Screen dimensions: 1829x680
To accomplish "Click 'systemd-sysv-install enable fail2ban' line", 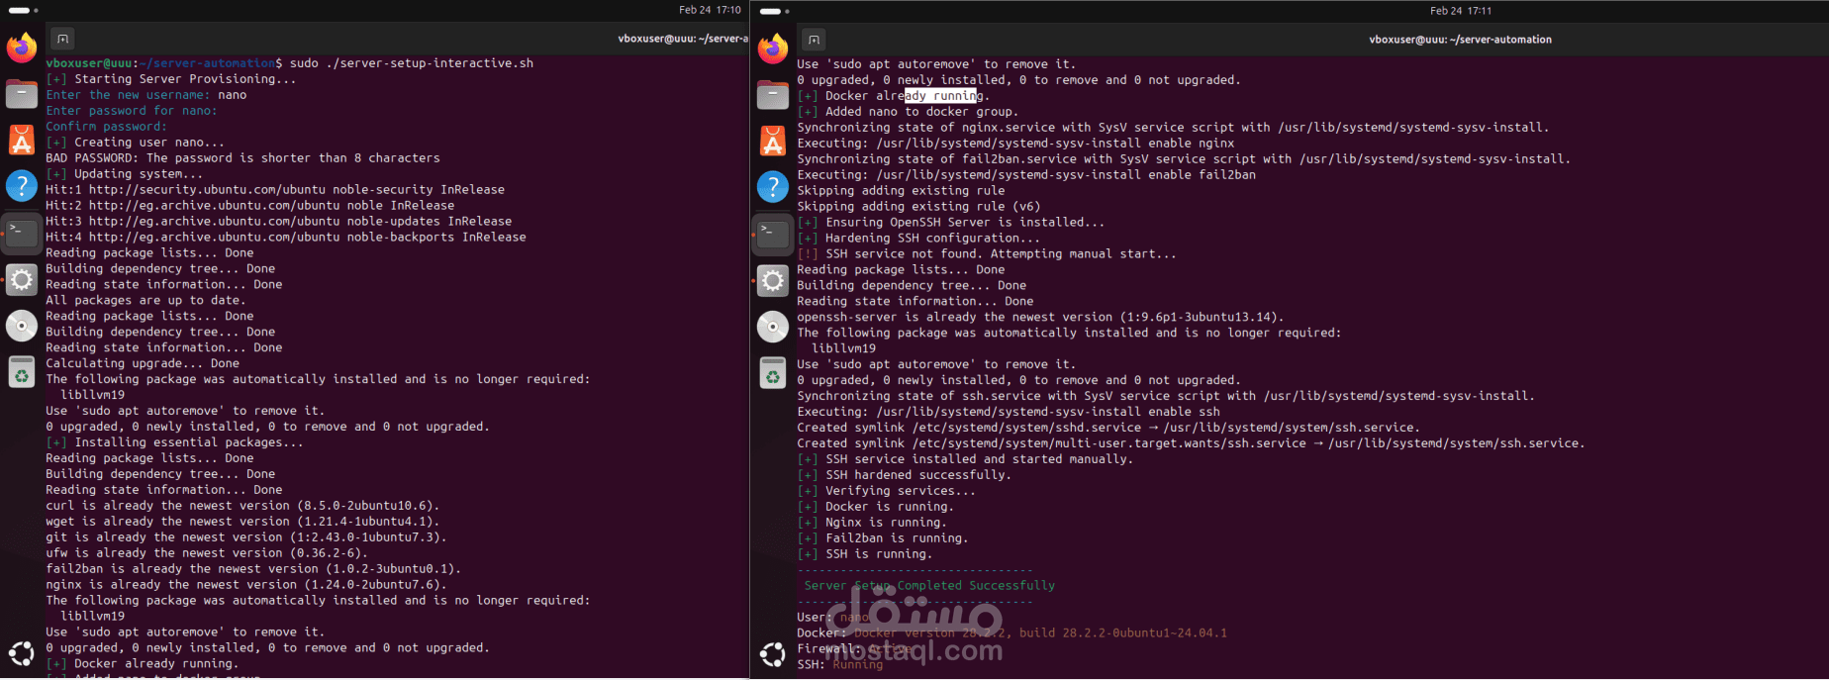I will pyautogui.click(x=1026, y=175).
